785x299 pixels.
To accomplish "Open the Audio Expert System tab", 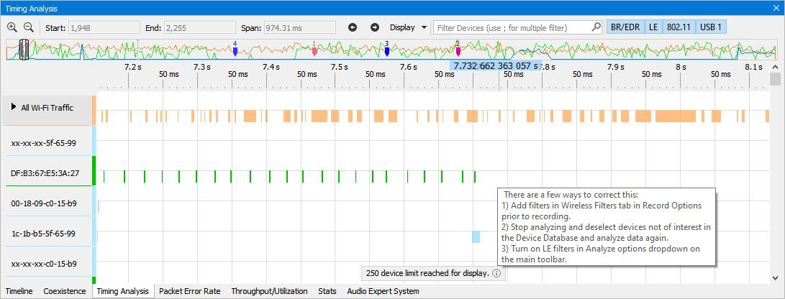I will pos(383,291).
